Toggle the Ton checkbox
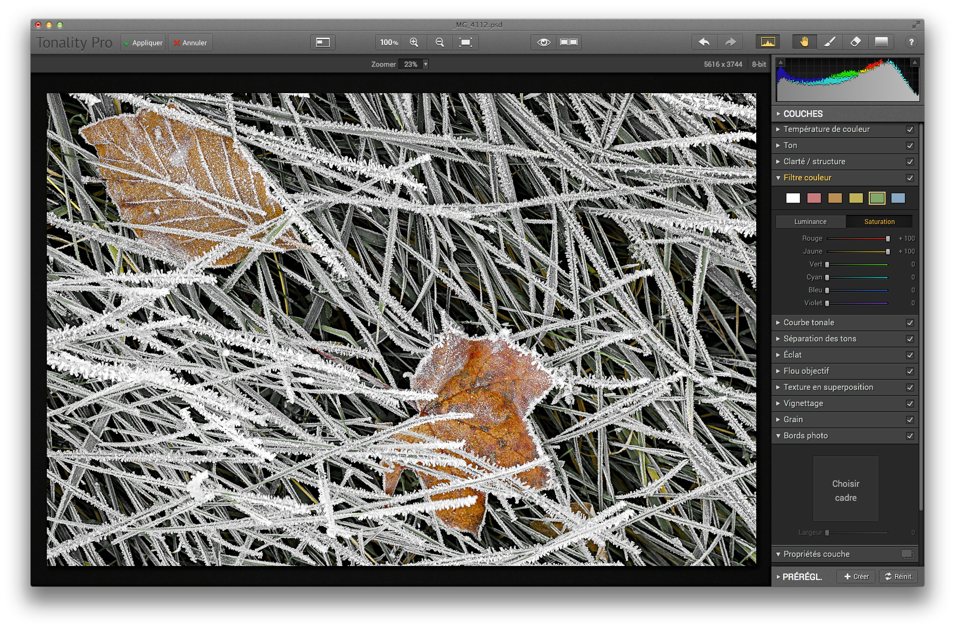Screen dimensions: 955x629 coord(910,146)
